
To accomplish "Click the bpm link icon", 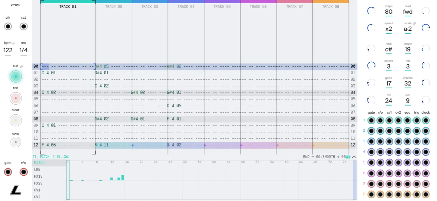I will [14, 43].
